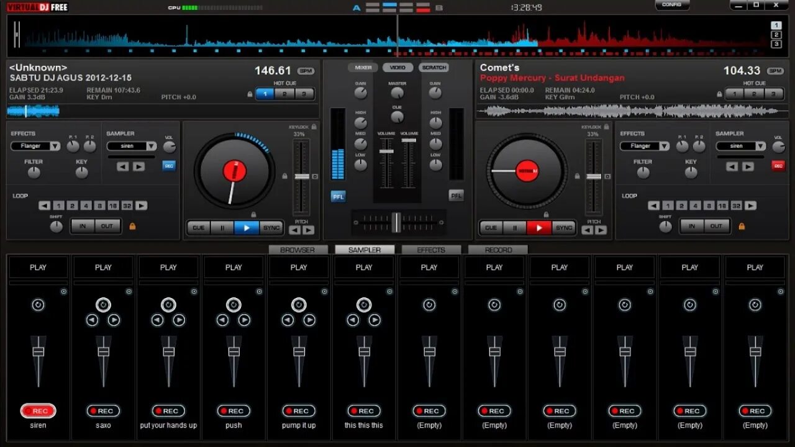This screenshot has height=447, width=795.
Task: Click the siren sample volume fader
Action: click(x=38, y=351)
